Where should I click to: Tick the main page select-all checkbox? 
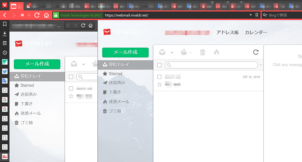(159, 65)
